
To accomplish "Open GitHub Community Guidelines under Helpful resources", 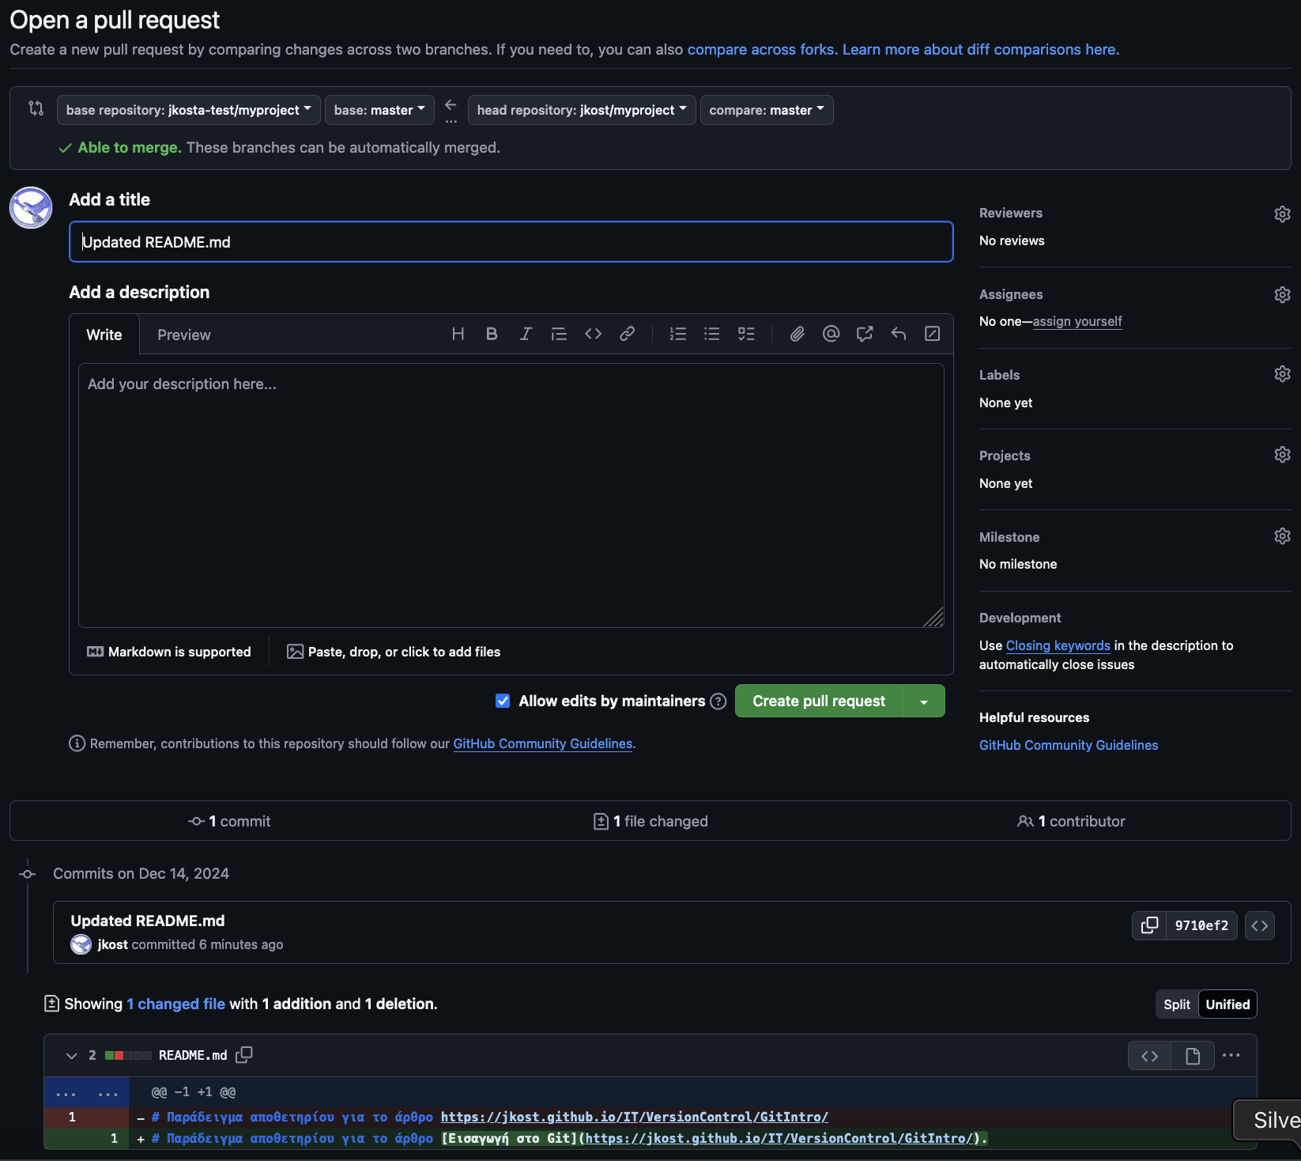I will (1069, 745).
